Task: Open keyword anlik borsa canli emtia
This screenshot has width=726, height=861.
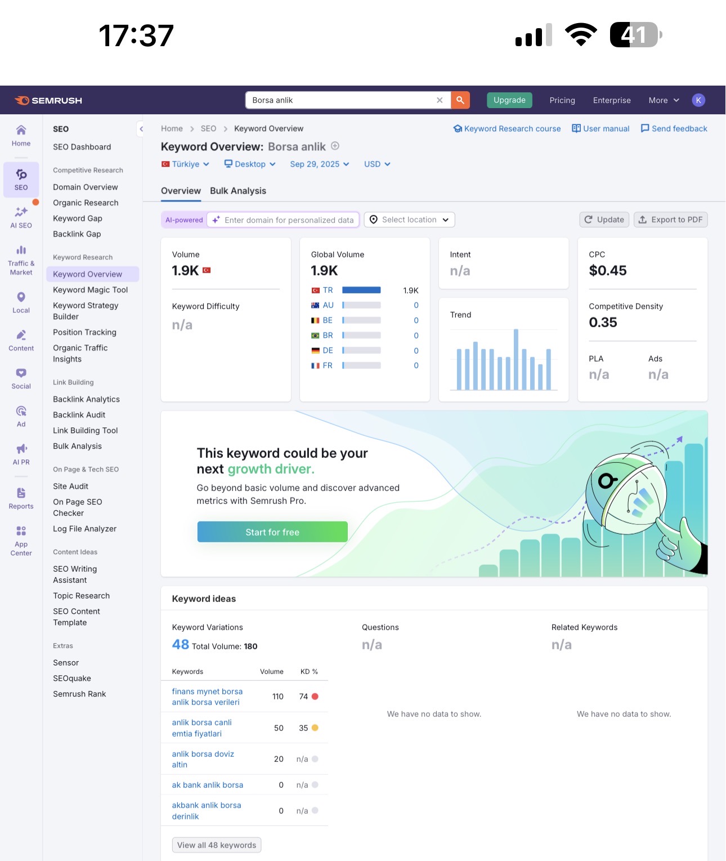Action: pyautogui.click(x=201, y=728)
